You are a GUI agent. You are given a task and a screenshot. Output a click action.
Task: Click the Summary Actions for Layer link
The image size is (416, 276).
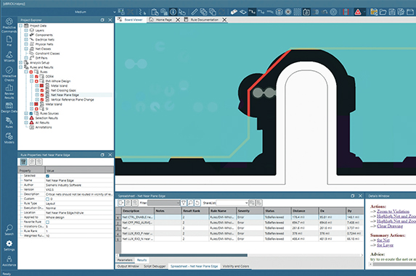pos(385,245)
